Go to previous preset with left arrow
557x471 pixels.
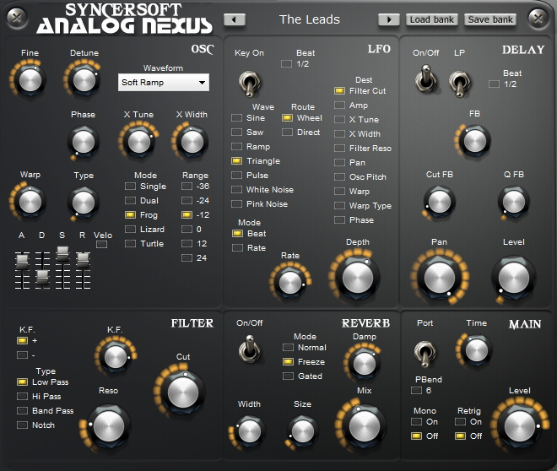pos(234,20)
